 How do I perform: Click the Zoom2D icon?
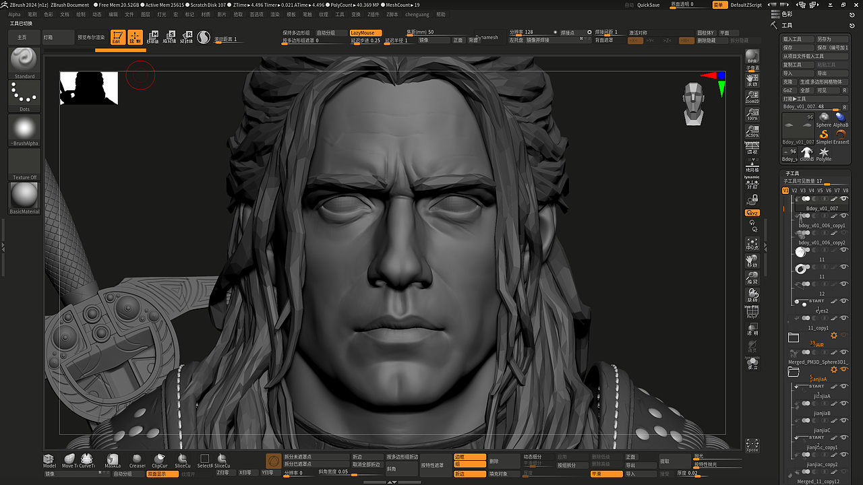(752, 97)
